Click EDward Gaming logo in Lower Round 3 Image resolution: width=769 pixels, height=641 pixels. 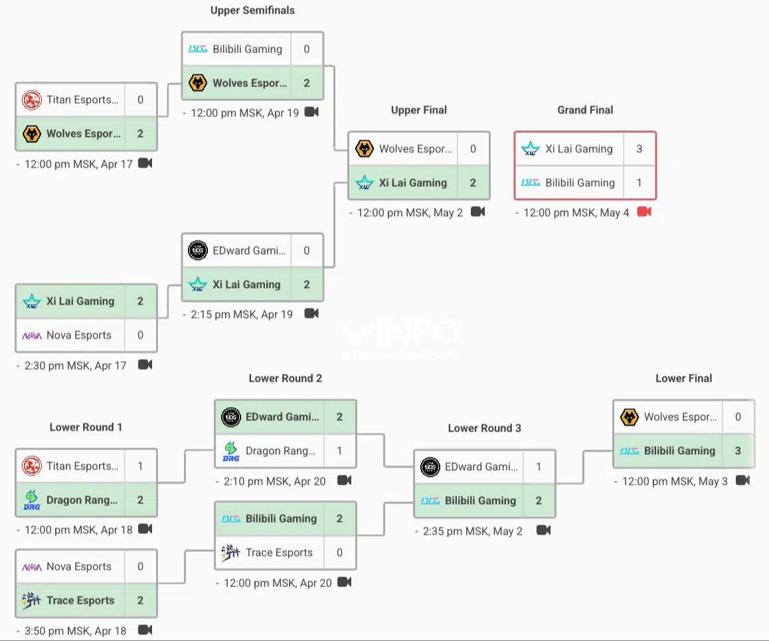[x=430, y=467]
